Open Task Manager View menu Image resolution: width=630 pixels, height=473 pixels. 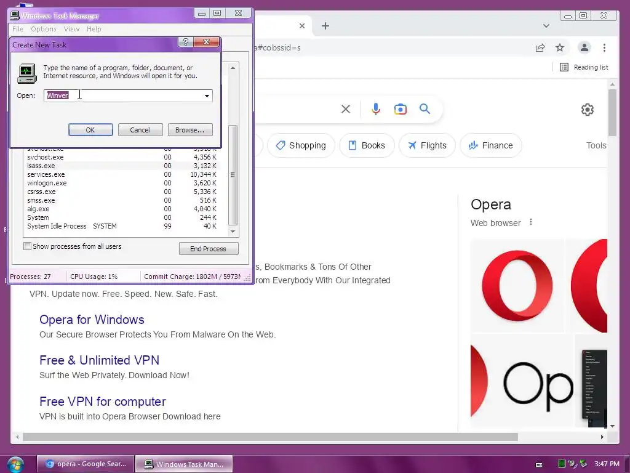click(71, 29)
